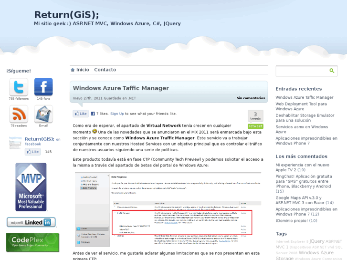Click the search magnifier icon
The height and width of the screenshot is (260, 347).
332,71
